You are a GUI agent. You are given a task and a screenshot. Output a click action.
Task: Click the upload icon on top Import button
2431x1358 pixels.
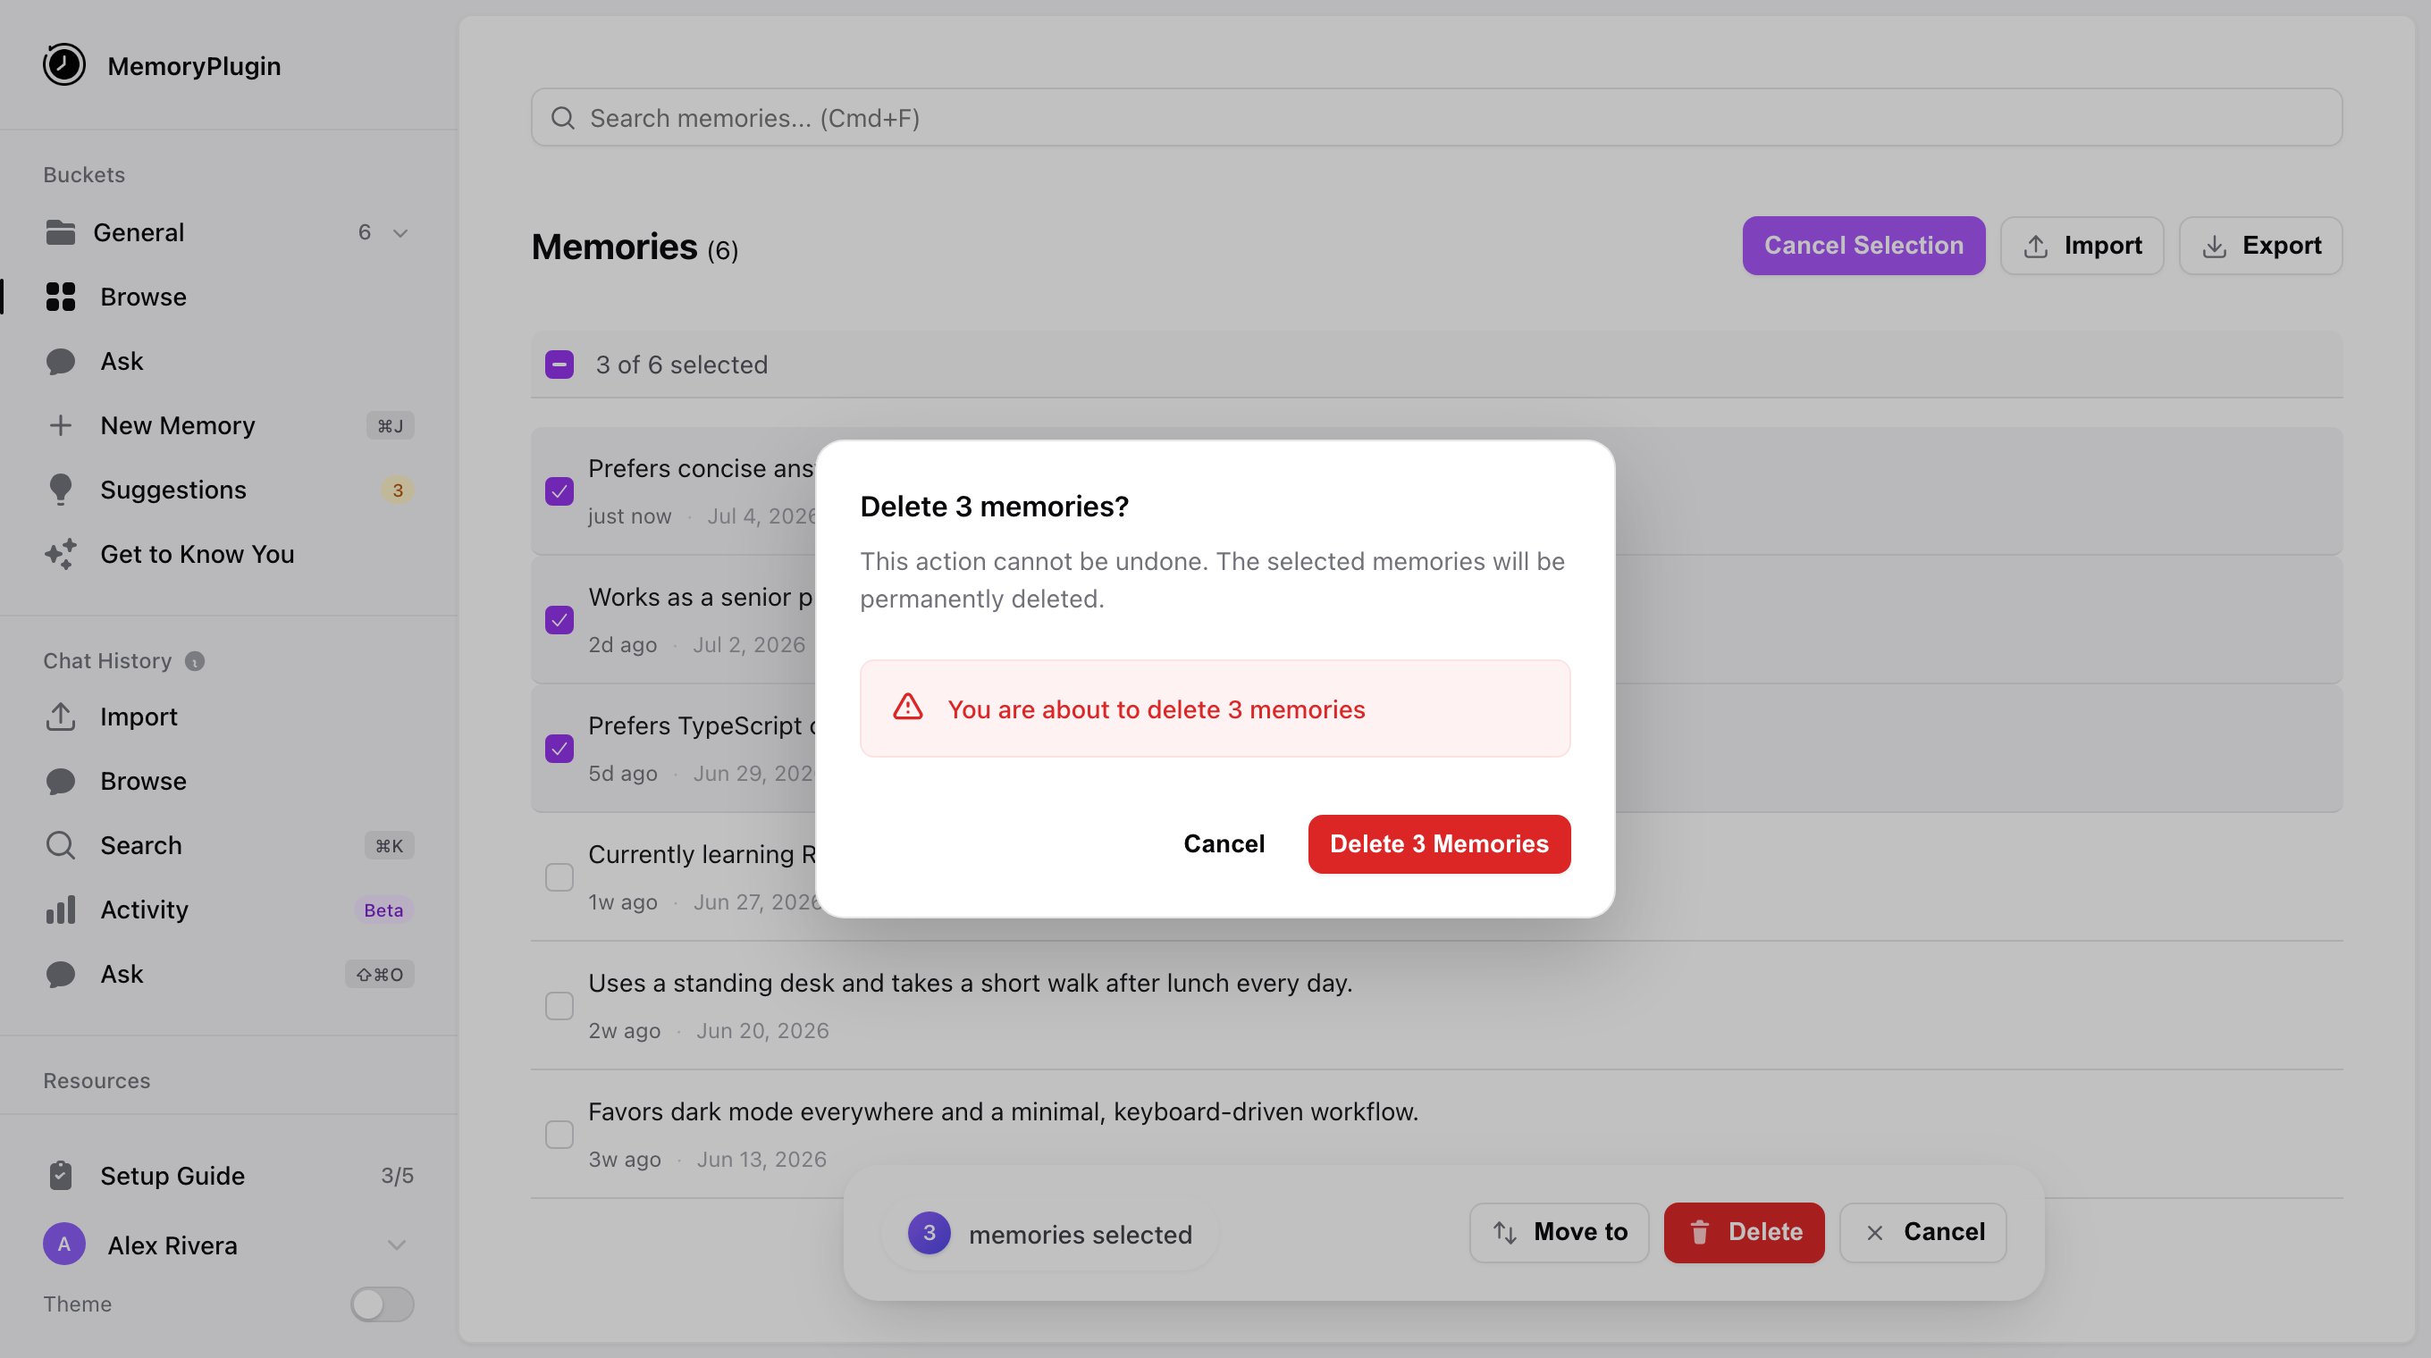tap(2036, 247)
